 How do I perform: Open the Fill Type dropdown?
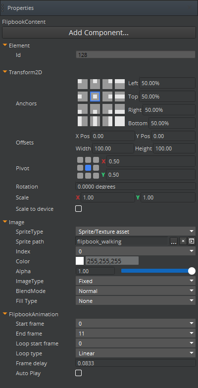[x=136, y=301]
